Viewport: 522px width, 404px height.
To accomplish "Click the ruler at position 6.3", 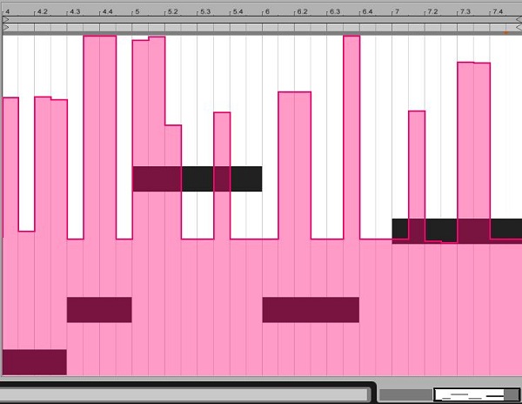I will click(333, 12).
